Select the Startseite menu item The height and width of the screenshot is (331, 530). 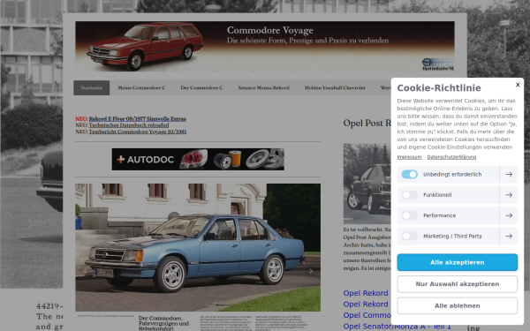(92, 87)
